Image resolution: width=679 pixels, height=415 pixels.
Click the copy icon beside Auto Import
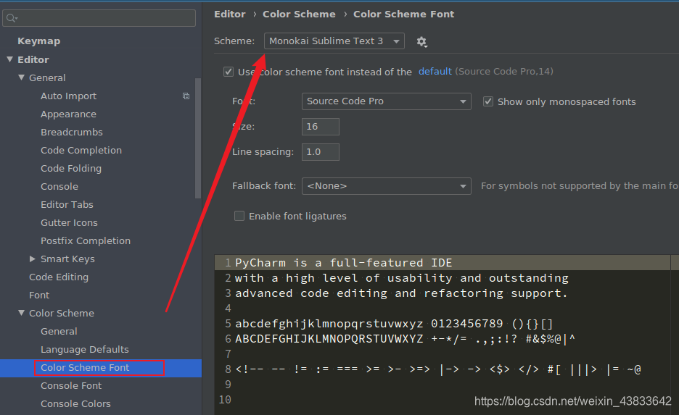(x=186, y=96)
